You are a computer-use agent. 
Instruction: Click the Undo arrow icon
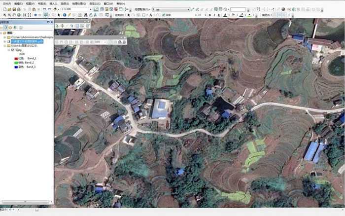point(45,9)
